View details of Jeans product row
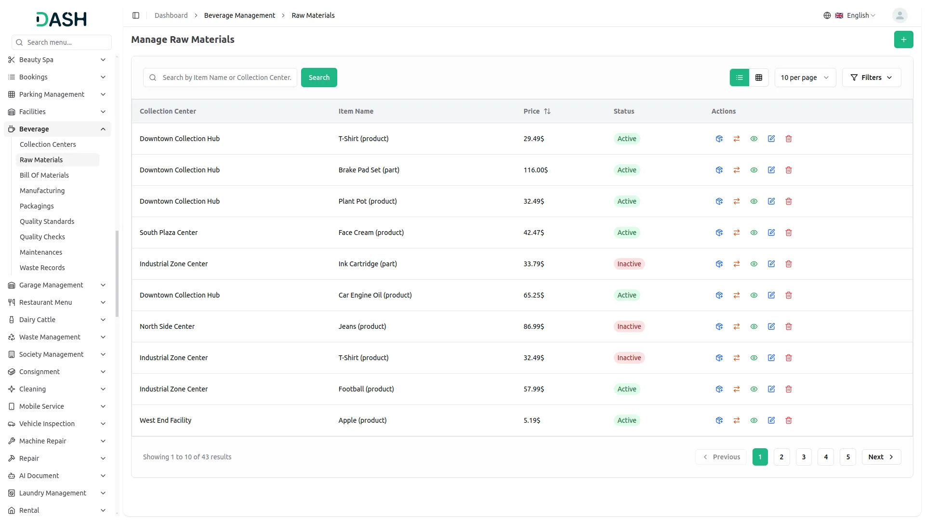 tap(754, 326)
